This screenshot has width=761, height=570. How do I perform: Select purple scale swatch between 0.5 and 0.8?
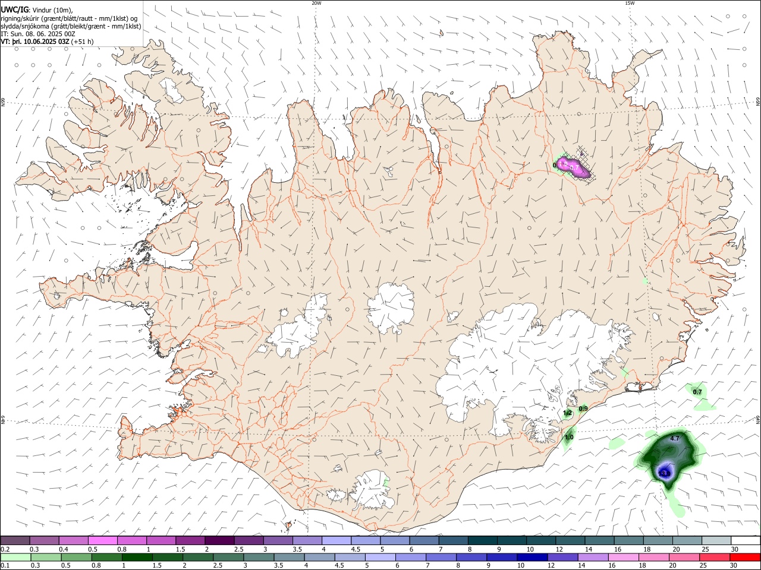pos(102,540)
